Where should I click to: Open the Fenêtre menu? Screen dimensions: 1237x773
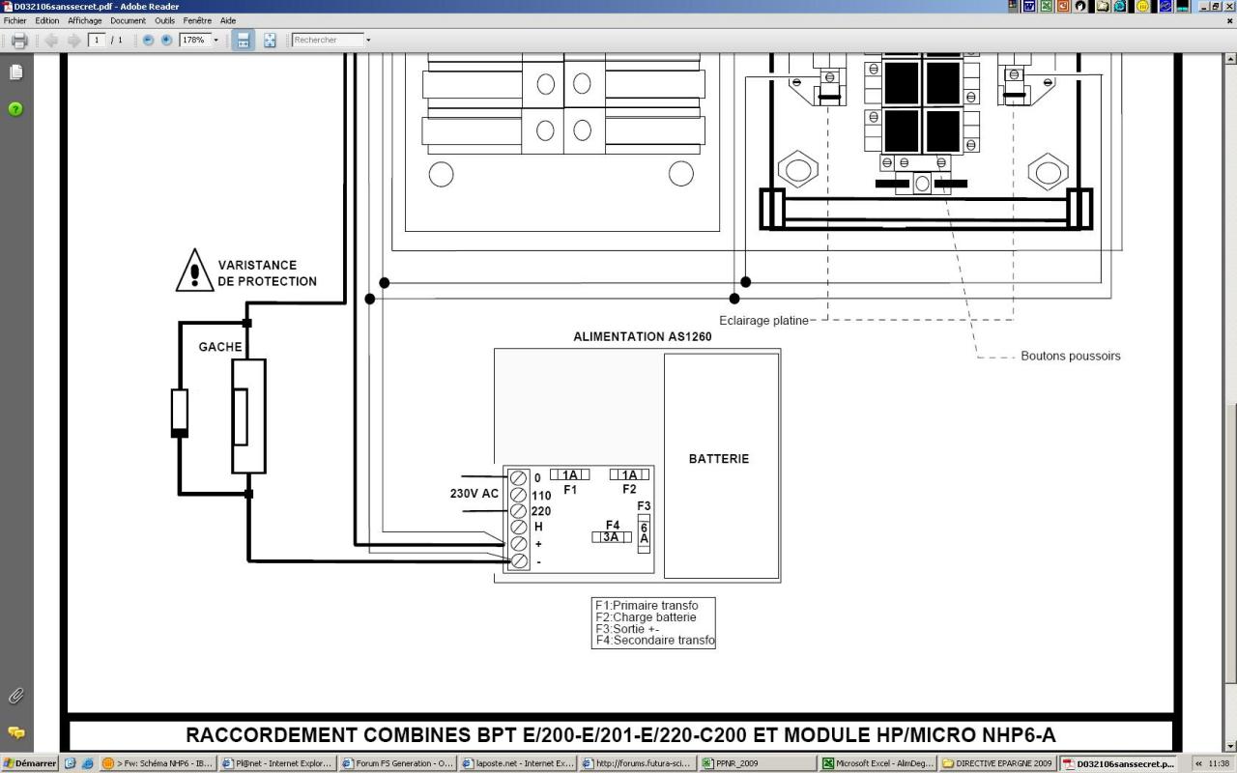pos(197,20)
